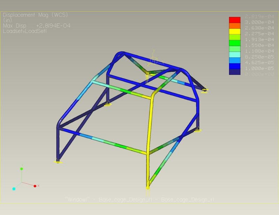The width and height of the screenshot is (279, 215).
Task: Select the darkest navy legend band
Action: pyautogui.click(x=234, y=72)
